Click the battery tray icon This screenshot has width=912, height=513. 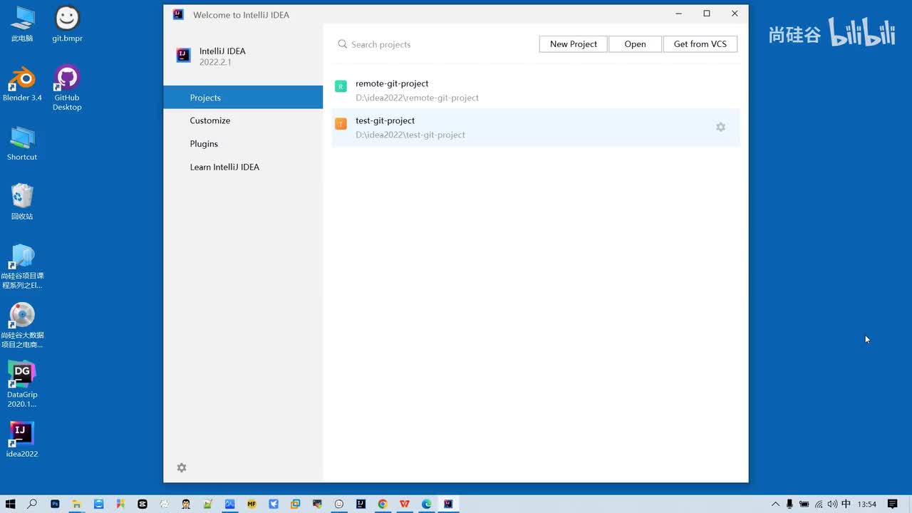(804, 504)
